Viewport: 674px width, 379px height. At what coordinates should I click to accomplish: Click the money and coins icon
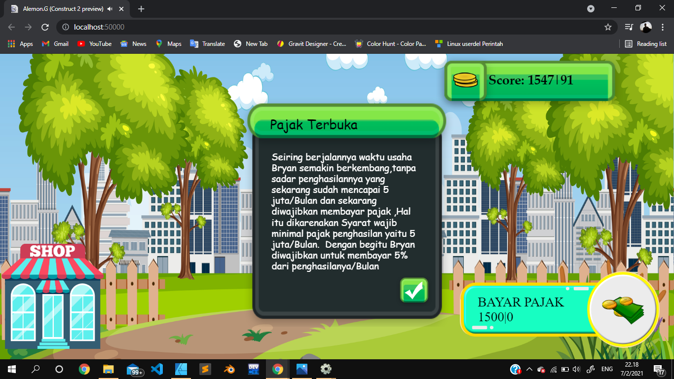click(x=624, y=310)
